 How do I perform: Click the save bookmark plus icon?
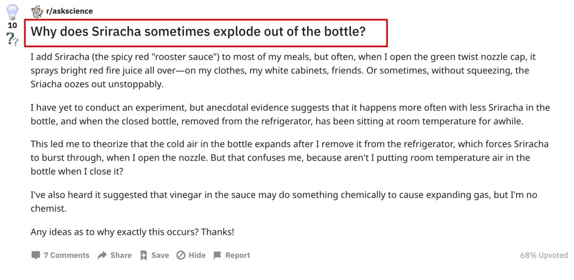(143, 255)
